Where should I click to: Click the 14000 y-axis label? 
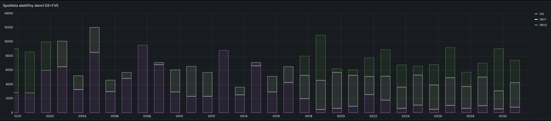tap(9, 13)
